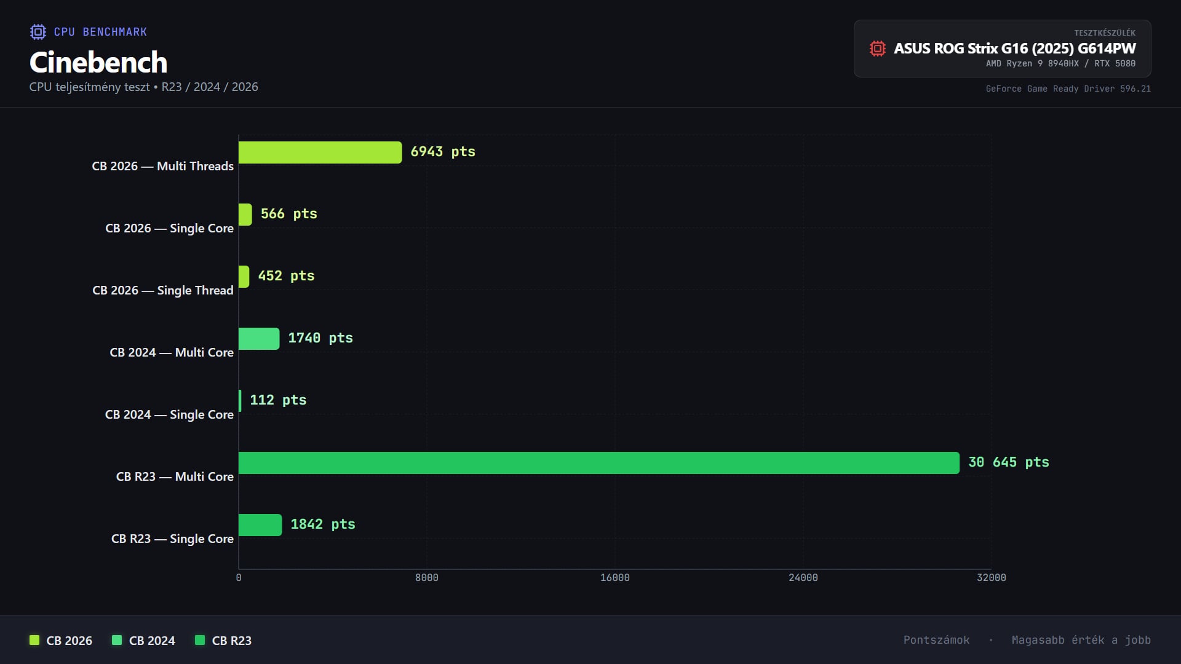Select the CB R23 Single Core bar
The width and height of the screenshot is (1181, 664).
[x=260, y=525]
